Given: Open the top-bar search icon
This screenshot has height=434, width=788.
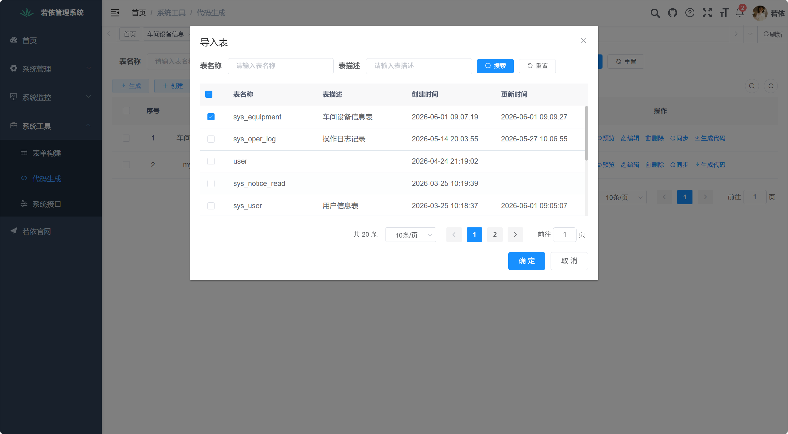Looking at the screenshot, I should pyautogui.click(x=655, y=13).
